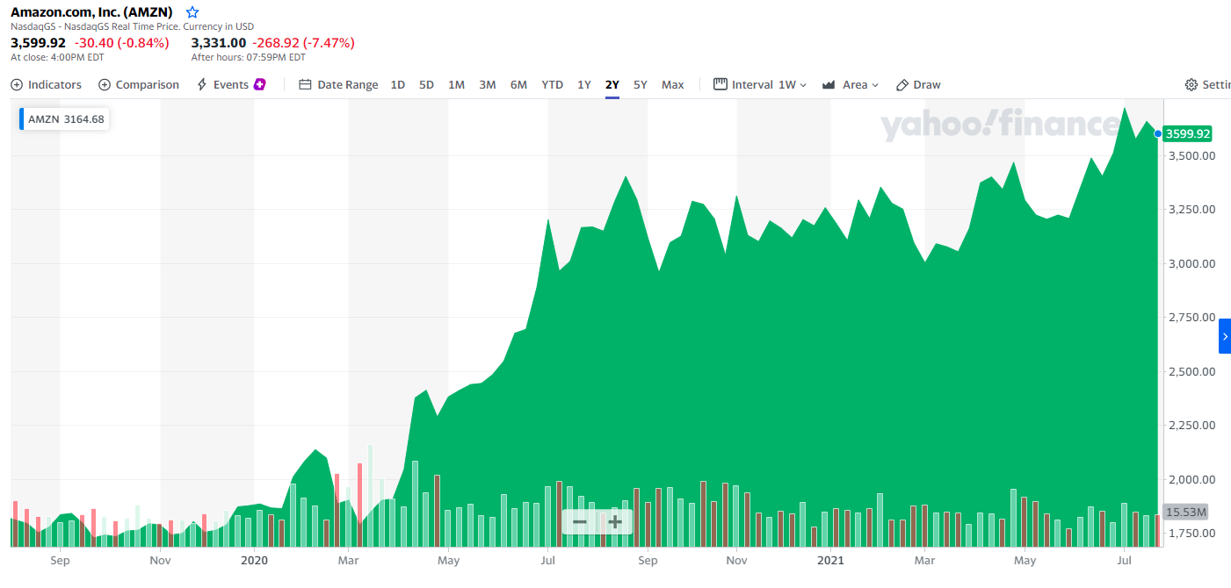
Task: Click the 3599.92 current price tag
Action: click(1187, 134)
